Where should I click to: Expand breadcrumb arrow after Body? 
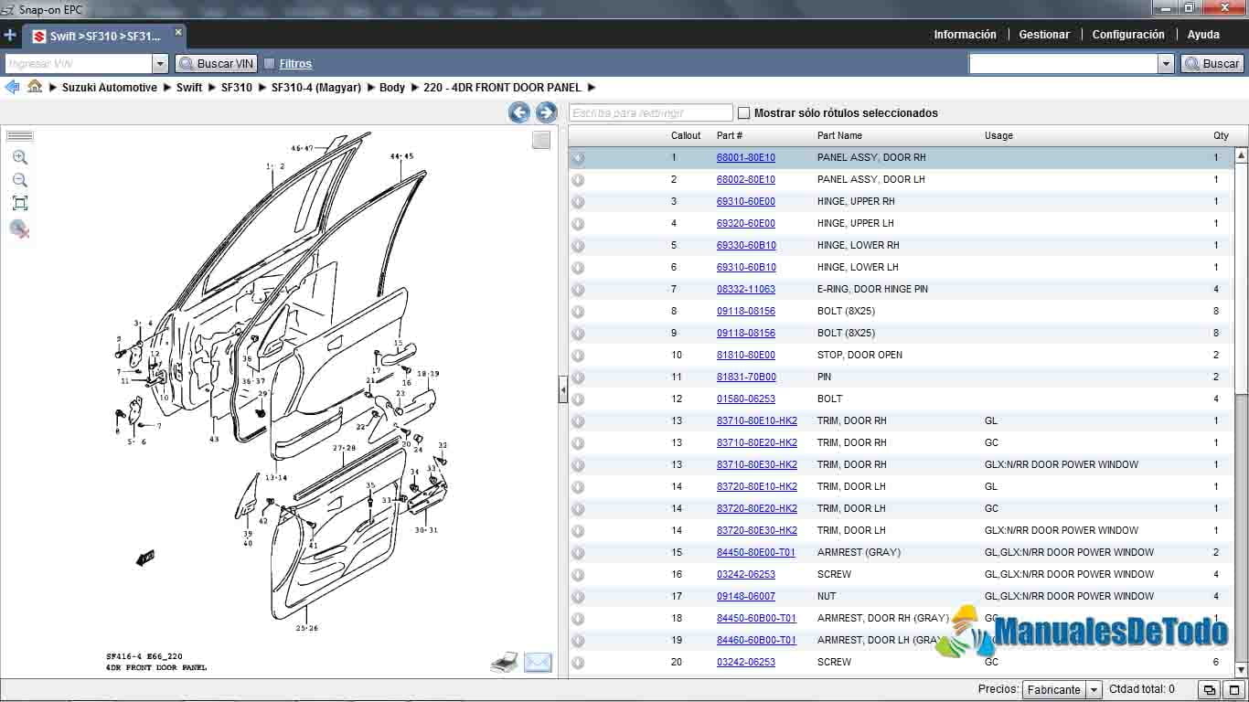click(x=414, y=88)
